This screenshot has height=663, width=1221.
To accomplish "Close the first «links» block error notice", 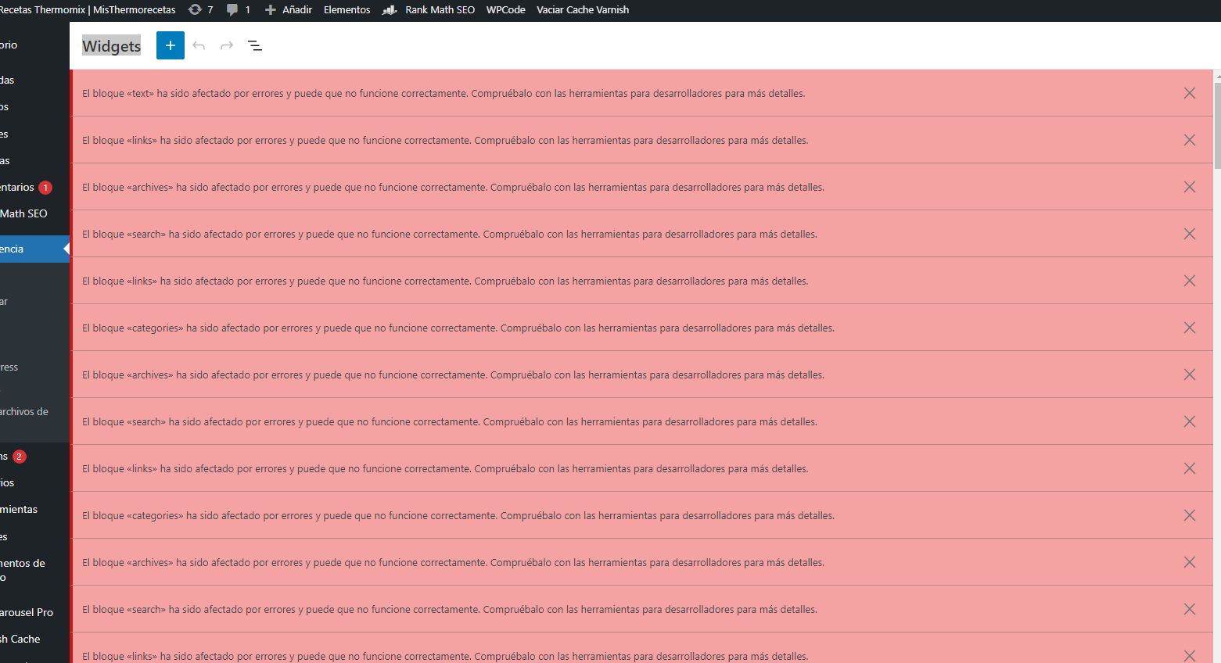I will click(x=1190, y=140).
